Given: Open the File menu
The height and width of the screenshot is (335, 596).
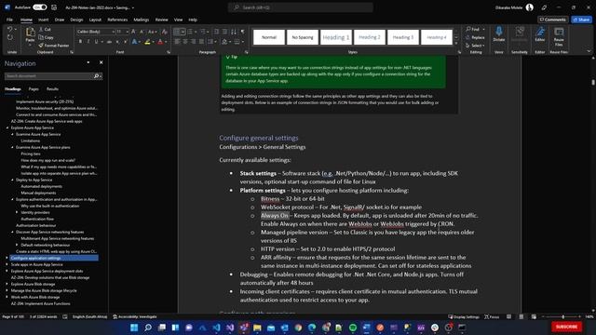Looking at the screenshot, I should click(10, 20).
